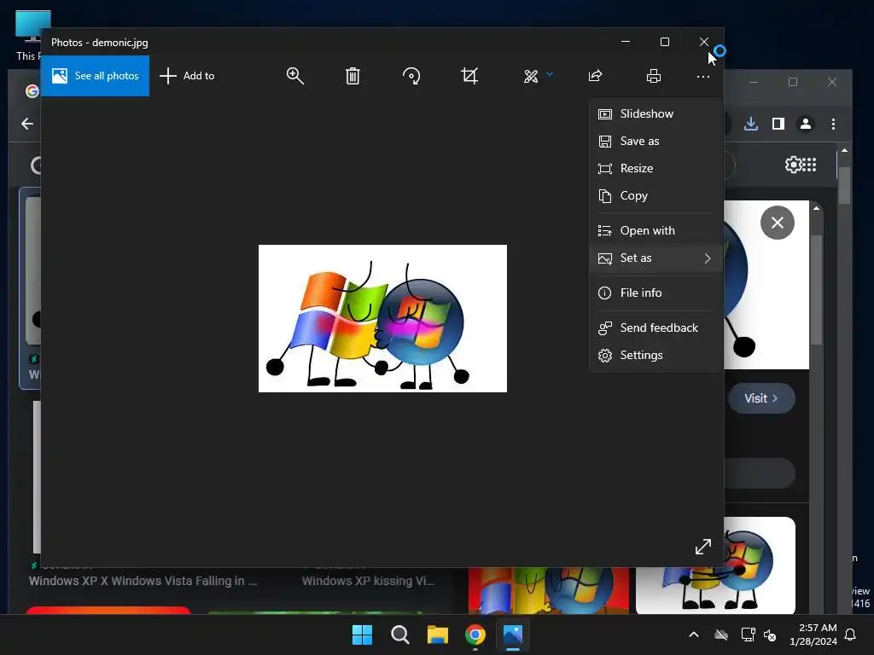Show hidden tray icons chevron

694,635
